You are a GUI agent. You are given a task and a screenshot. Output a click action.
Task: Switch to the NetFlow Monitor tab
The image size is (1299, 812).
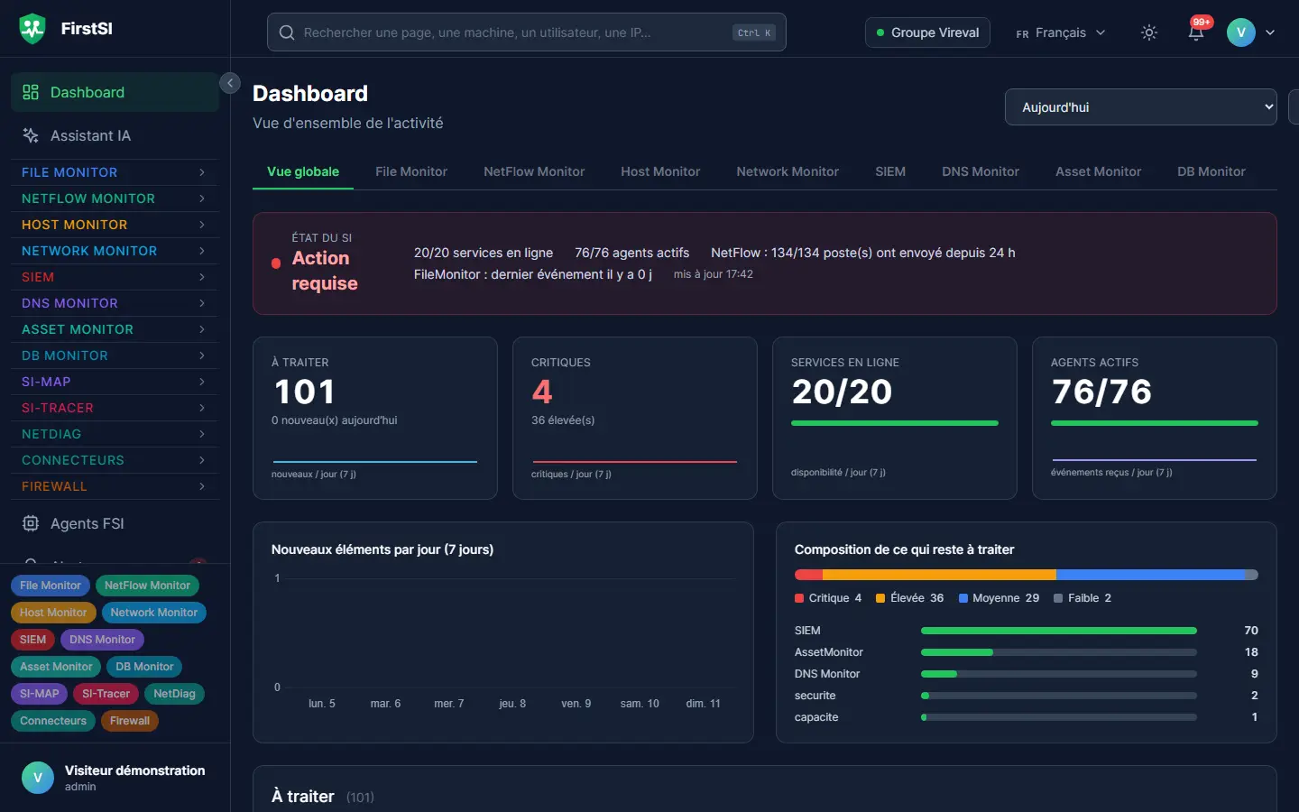coord(534,171)
